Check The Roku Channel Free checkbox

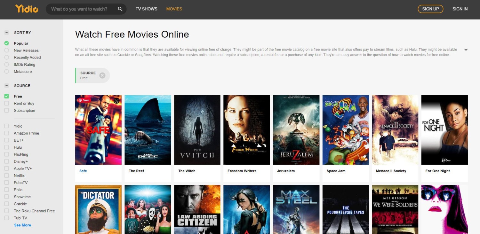6,211
